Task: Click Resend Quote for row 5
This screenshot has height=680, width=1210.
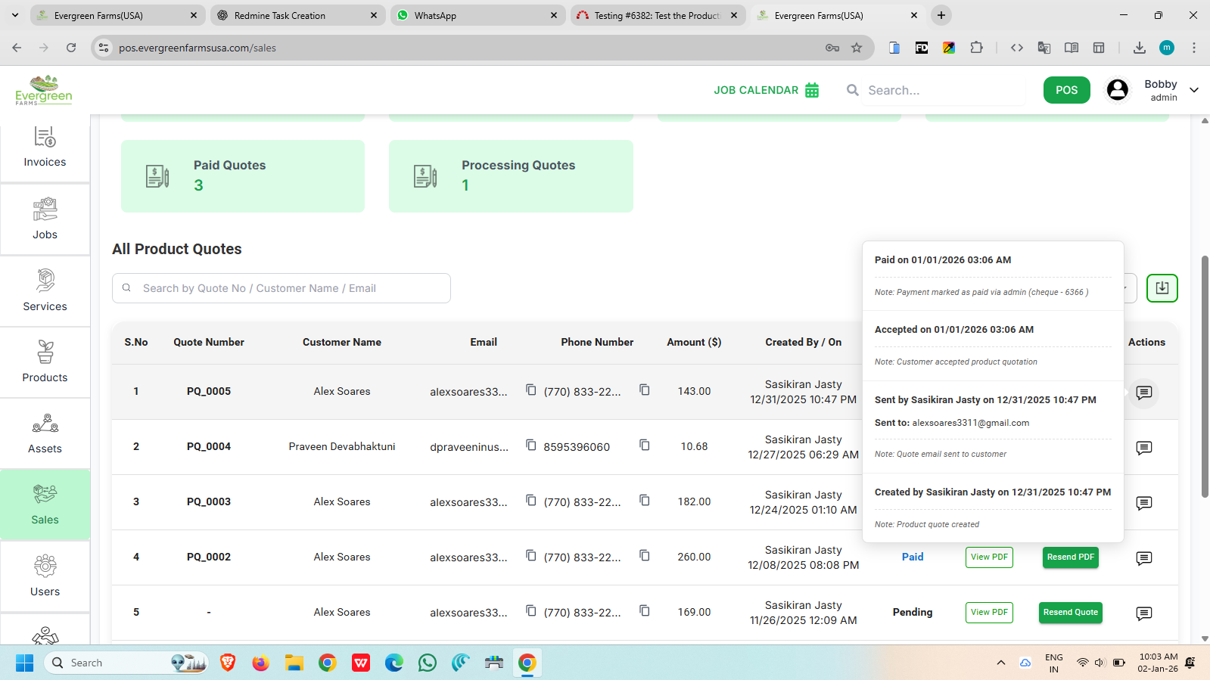Action: pyautogui.click(x=1070, y=613)
